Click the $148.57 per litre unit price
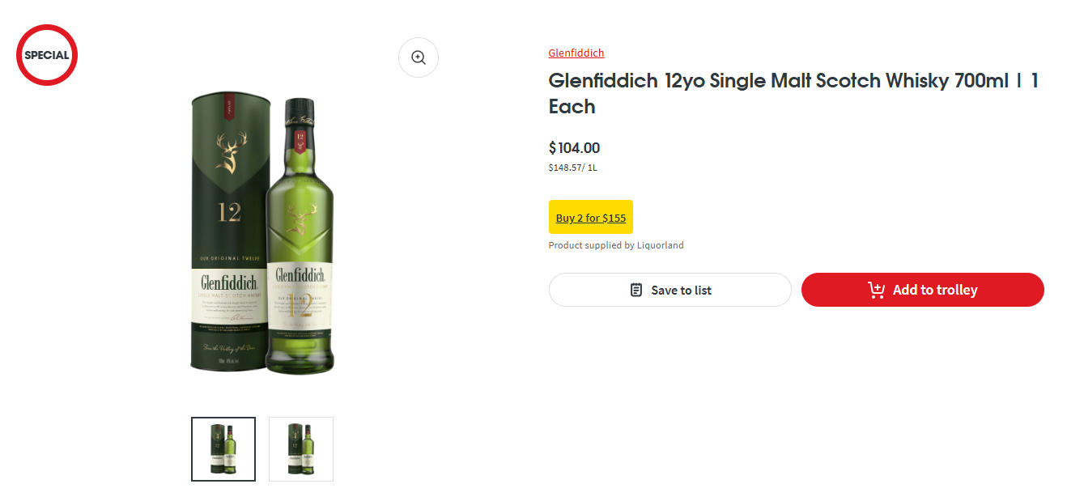This screenshot has height=501, width=1067. [x=572, y=168]
